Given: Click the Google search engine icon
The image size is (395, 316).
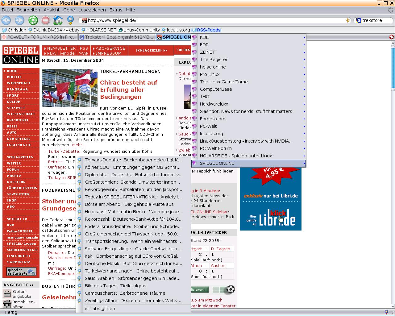Looking at the screenshot, I should pyautogui.click(x=359, y=20).
